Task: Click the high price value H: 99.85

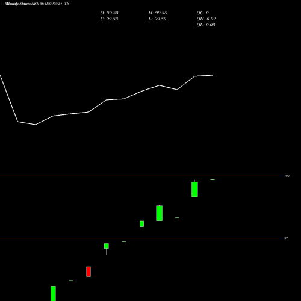Action: pos(158,13)
